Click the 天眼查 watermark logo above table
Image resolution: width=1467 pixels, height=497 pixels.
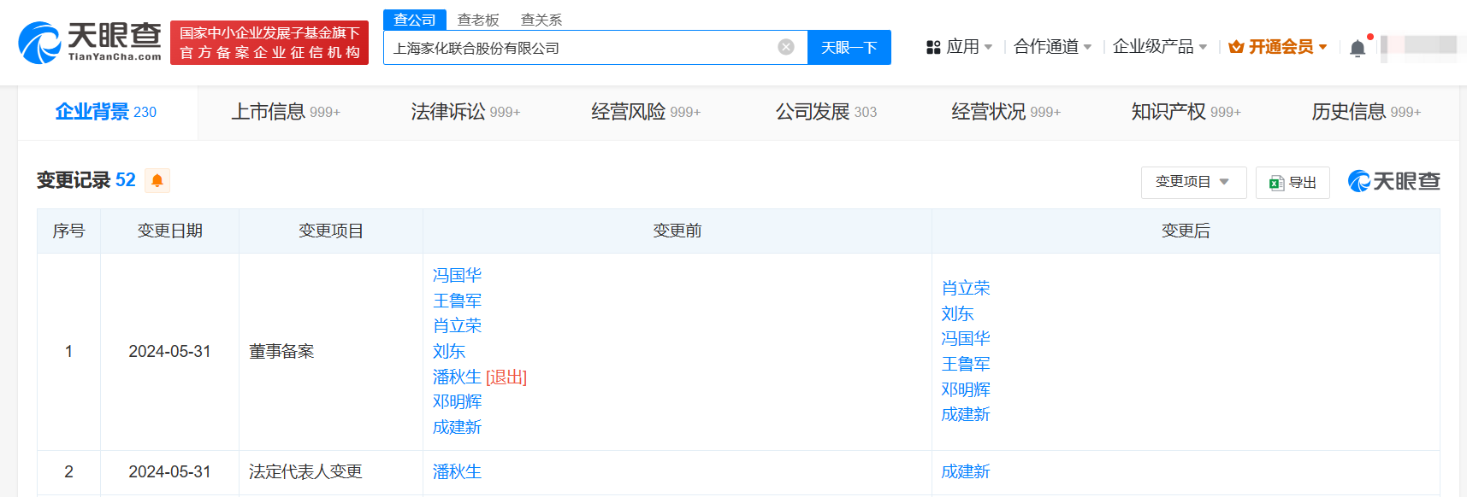click(x=1393, y=181)
